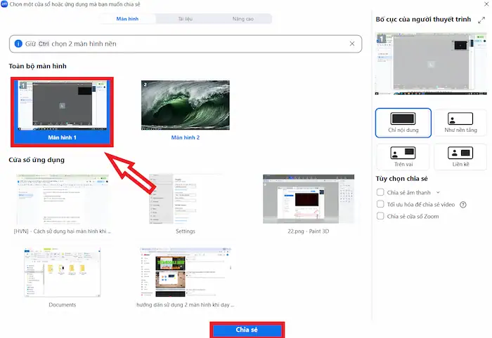Enable 'Chia sẻ âm thanh' checkbox
Viewport: 492px width, 338px height.
380,191
